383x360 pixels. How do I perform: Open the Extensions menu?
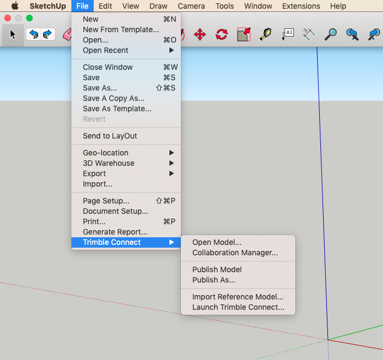[301, 6]
